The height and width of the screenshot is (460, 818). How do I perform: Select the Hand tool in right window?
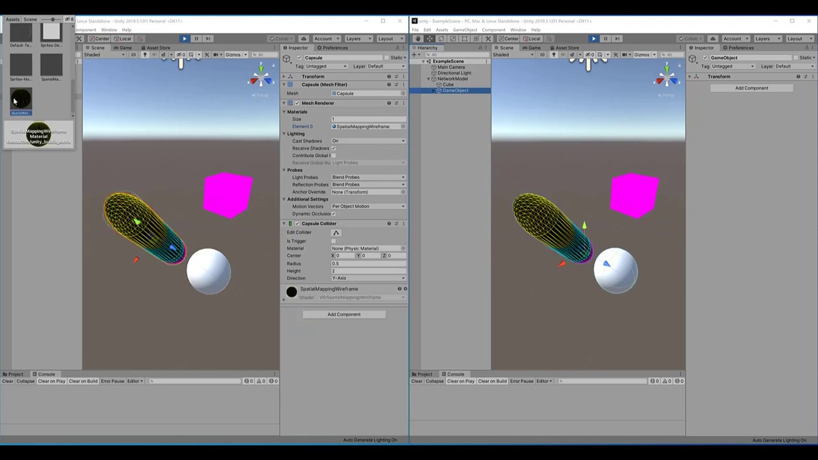(418, 38)
